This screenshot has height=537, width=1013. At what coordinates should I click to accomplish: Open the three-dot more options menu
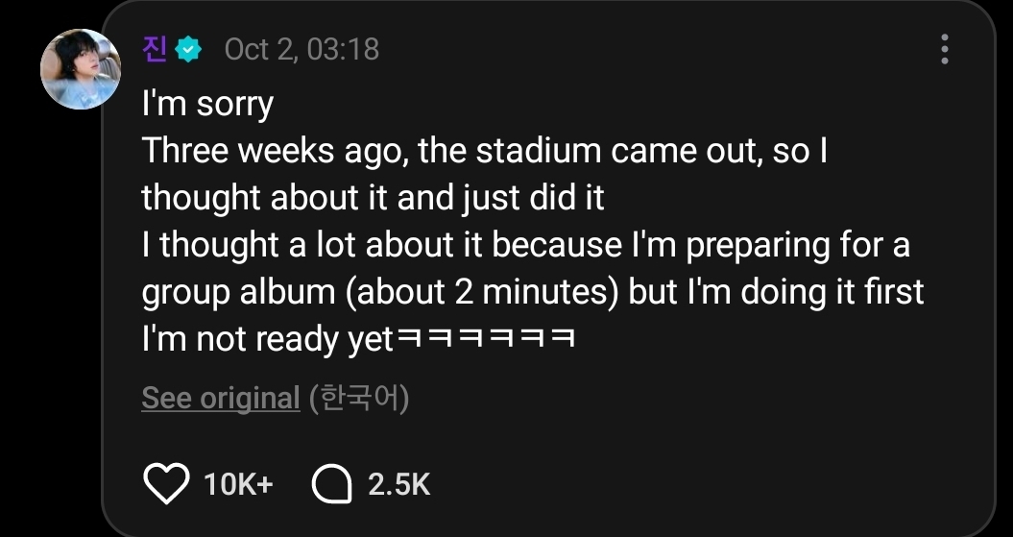(945, 49)
